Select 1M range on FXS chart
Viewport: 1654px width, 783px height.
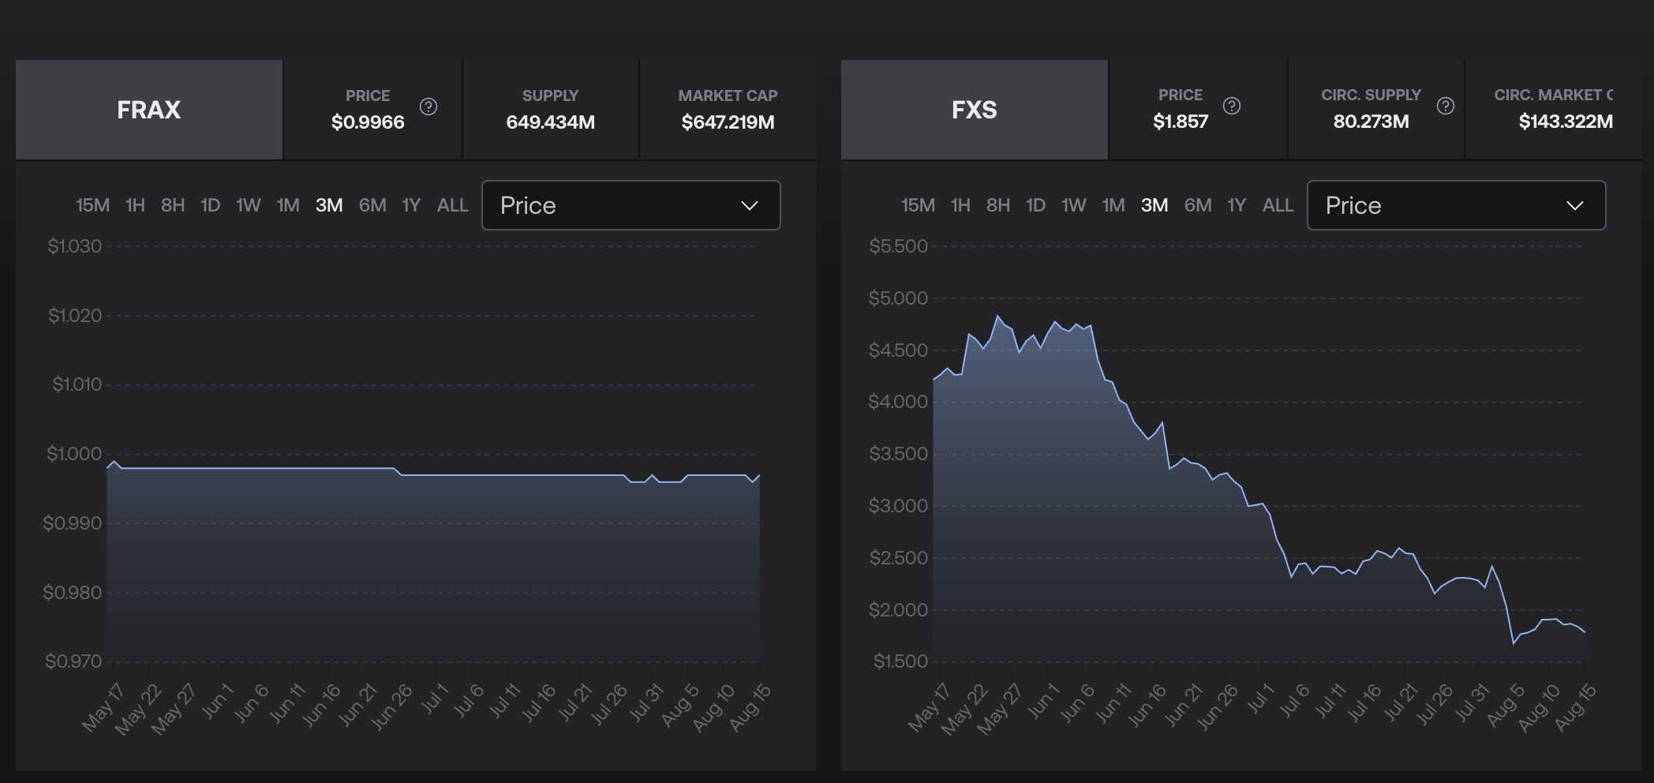coord(1113,205)
